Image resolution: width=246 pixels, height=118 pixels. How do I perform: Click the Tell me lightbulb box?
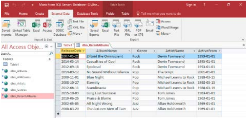click(x=159, y=14)
